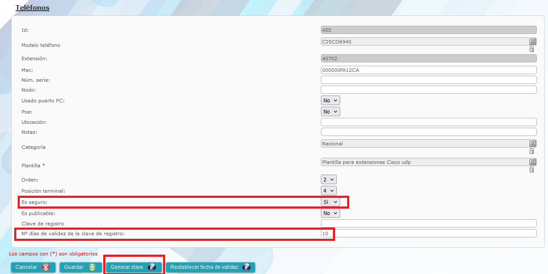548x274 pixels.
Task: Click the campos obligatorios notice text
Action: (x=53, y=254)
